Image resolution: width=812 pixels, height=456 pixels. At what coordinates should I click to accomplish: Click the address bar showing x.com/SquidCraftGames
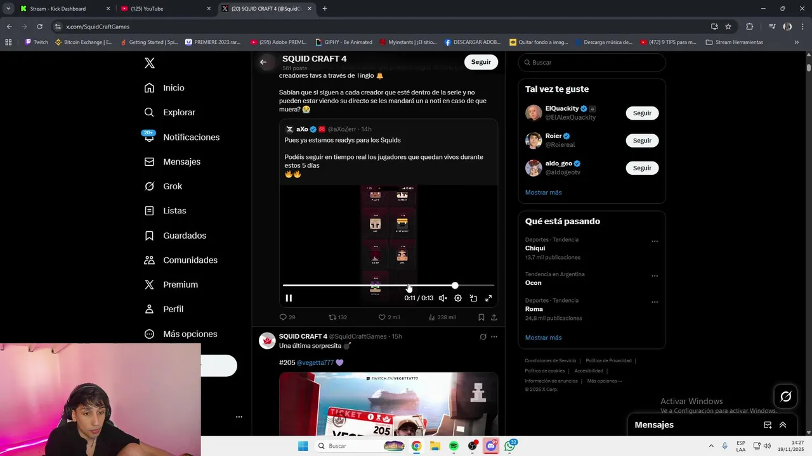pyautogui.click(x=381, y=27)
